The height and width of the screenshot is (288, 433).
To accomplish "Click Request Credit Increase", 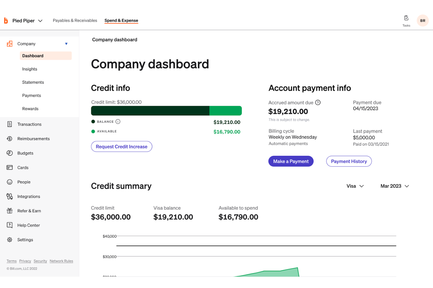I will 121,146.
